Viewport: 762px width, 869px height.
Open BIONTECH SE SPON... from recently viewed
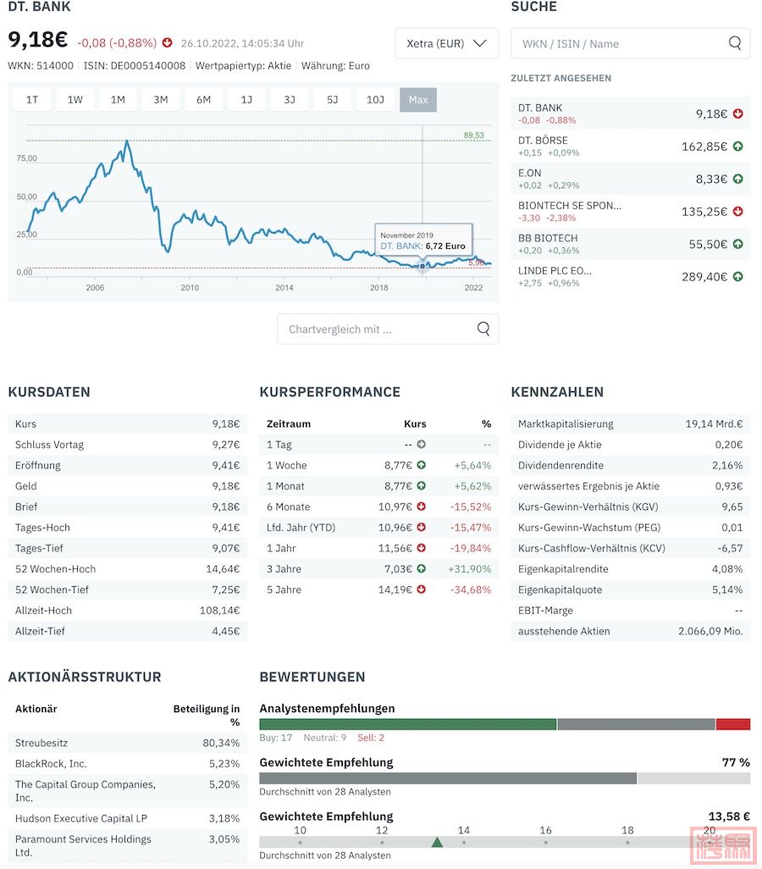[631, 211]
